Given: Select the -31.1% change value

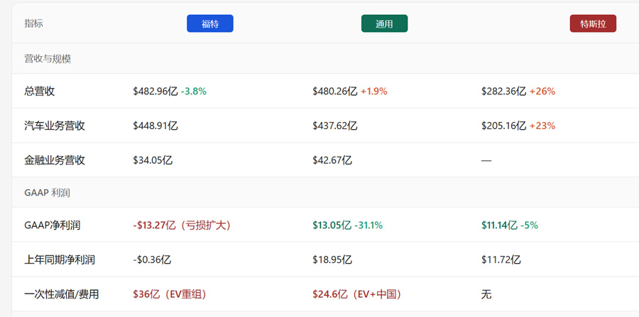Looking at the screenshot, I should coord(368,225).
